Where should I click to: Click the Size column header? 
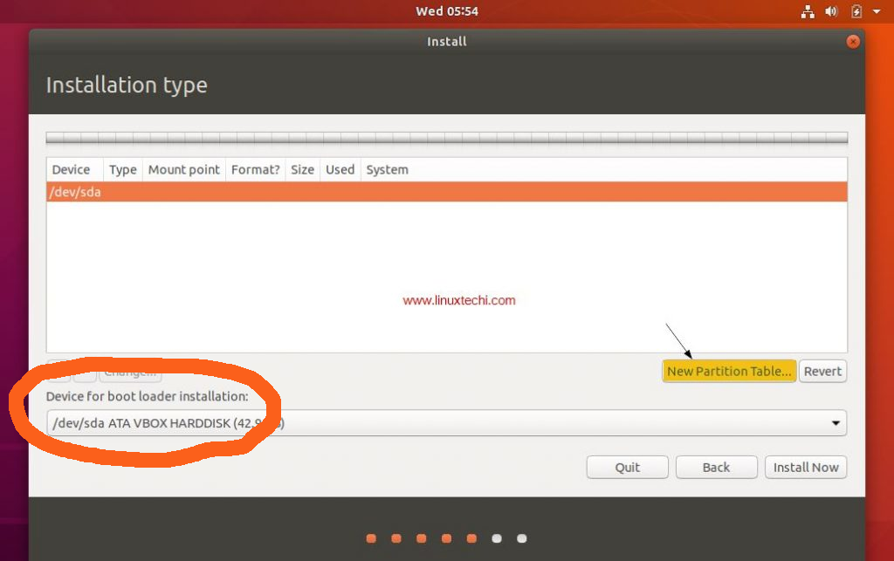point(302,169)
